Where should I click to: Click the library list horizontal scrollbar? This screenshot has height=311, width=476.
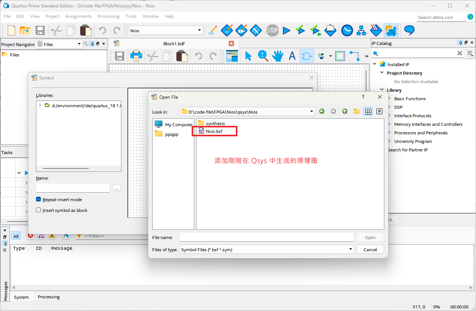65,168
